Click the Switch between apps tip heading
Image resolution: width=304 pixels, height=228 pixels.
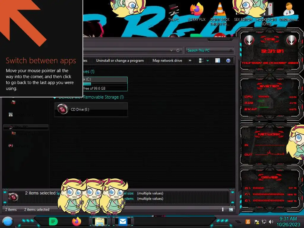point(41,61)
